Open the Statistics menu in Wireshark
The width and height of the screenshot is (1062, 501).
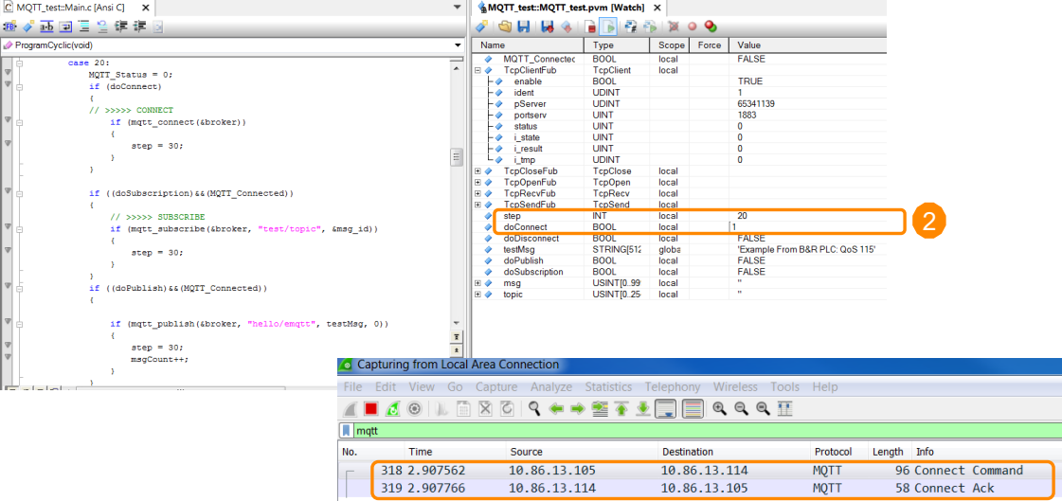[607, 386]
